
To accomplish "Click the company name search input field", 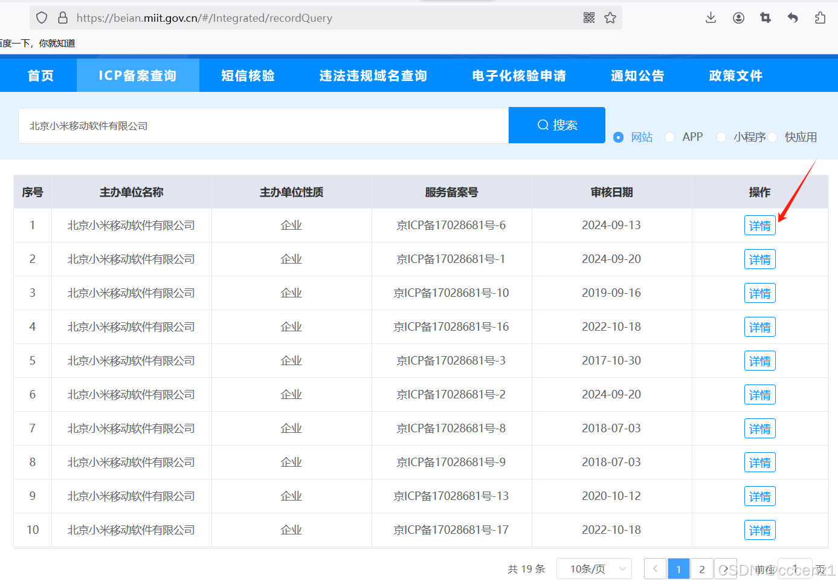I will (x=263, y=126).
